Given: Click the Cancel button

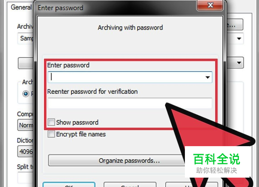Looking at the screenshot, I should (130, 185).
